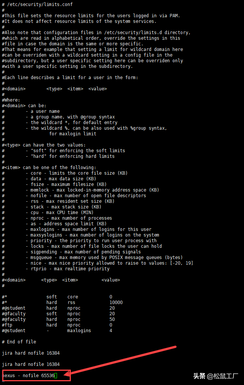
Task: Click the /etc/security/limits.conf header line
Action: click(37, 4)
